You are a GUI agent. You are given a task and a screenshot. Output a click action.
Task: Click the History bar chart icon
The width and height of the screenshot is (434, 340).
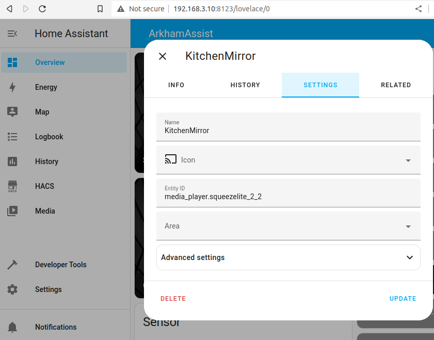[x=12, y=161]
